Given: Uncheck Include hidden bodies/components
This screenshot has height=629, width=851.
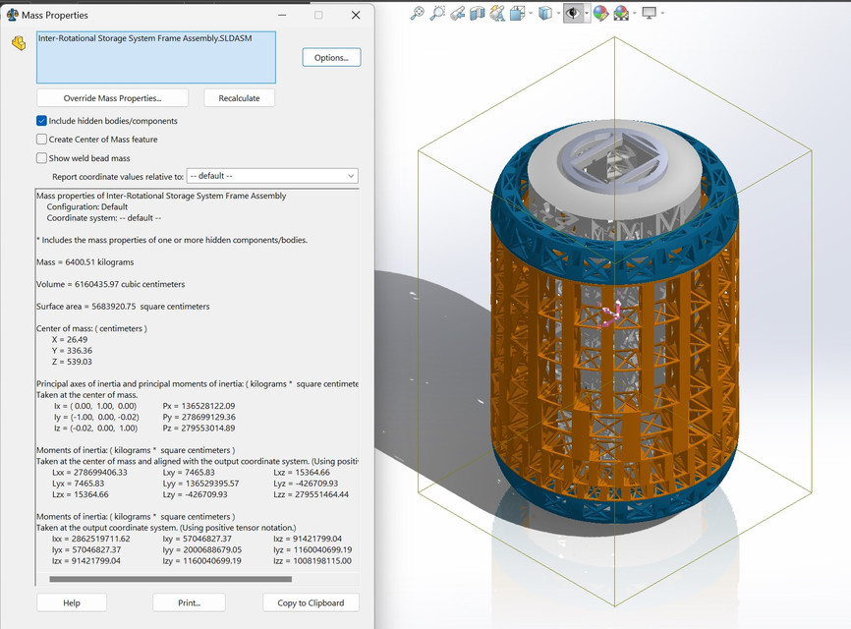Looking at the screenshot, I should [x=40, y=119].
